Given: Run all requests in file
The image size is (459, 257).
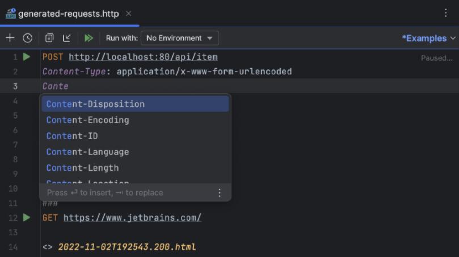Looking at the screenshot, I should tap(89, 38).
